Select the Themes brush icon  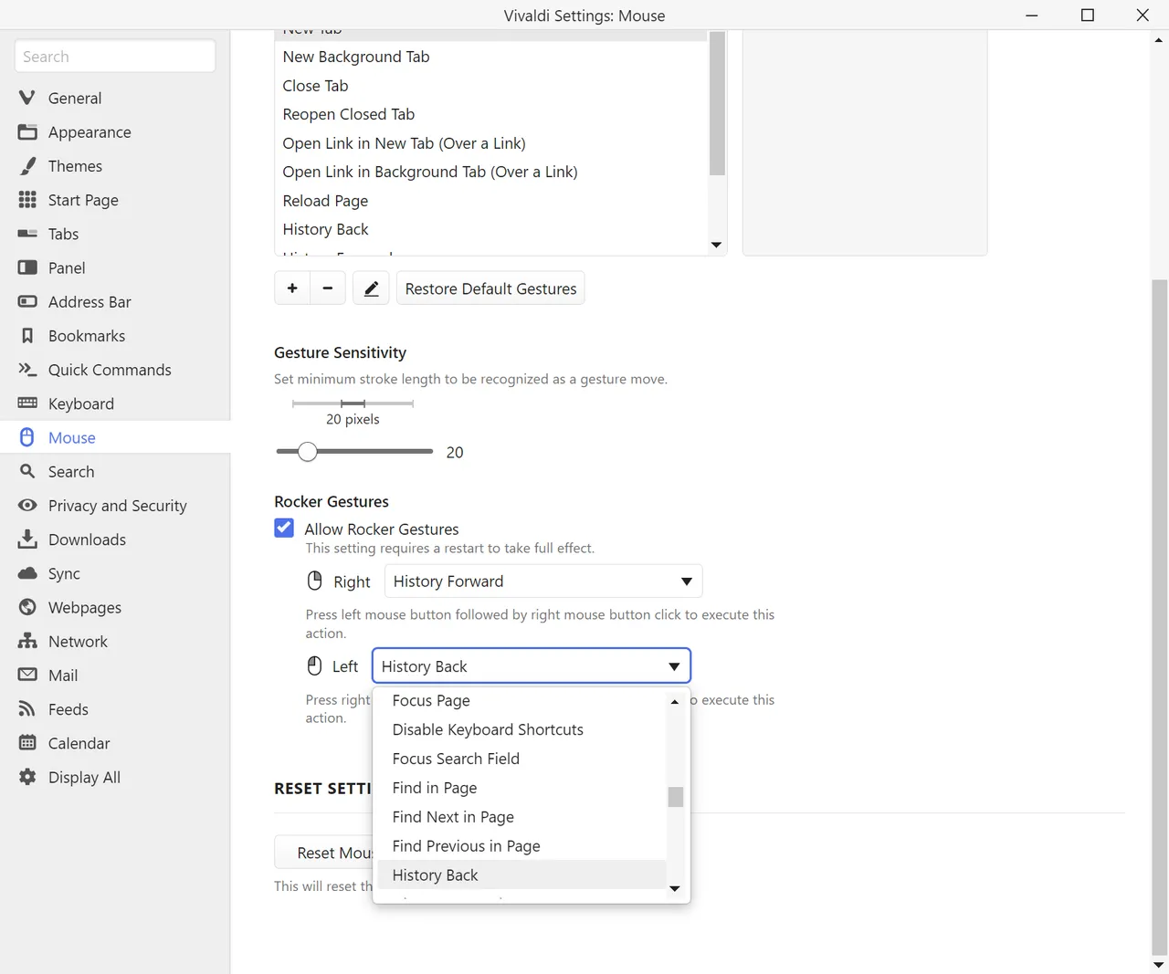(27, 165)
